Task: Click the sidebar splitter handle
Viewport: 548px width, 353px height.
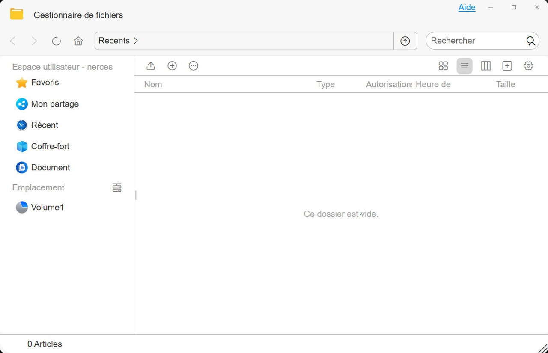Action: coord(136,195)
